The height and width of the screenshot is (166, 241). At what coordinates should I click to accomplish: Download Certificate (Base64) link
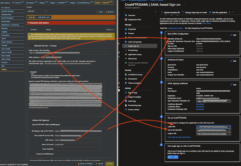[x=200, y=104]
